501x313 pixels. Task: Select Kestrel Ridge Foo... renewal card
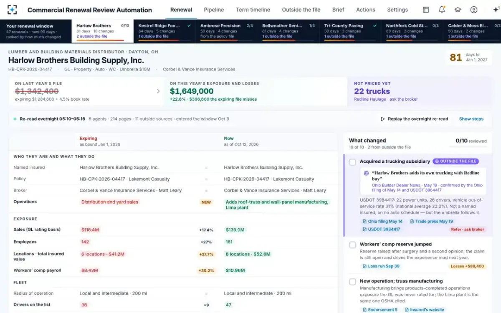click(x=164, y=31)
